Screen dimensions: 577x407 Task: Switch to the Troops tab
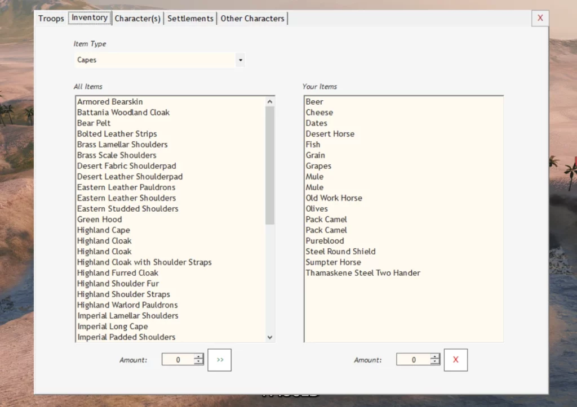tap(51, 19)
